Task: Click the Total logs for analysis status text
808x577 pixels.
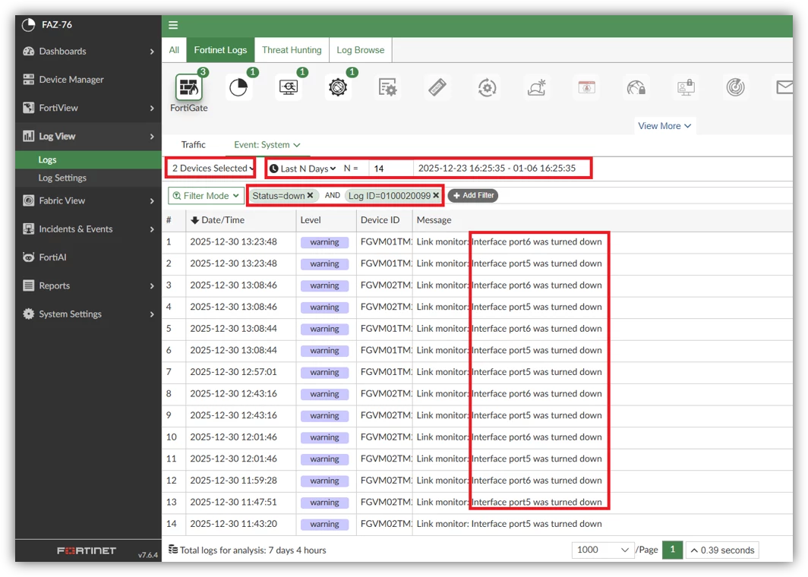Action: tap(253, 550)
